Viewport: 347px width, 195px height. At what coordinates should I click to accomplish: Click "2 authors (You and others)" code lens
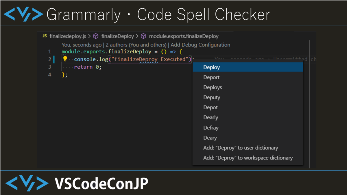[x=136, y=45]
